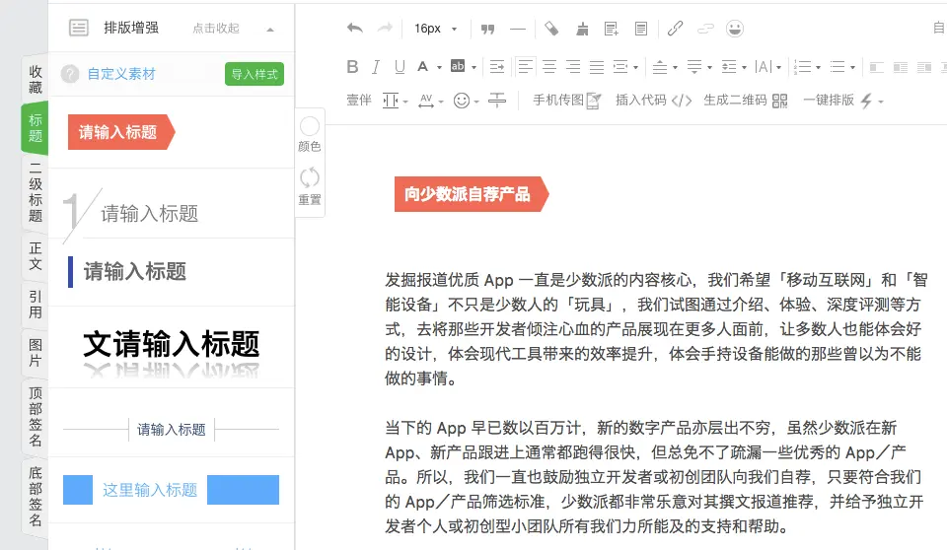Open 自定义素材 link
The width and height of the screenshot is (947, 550).
tap(121, 74)
